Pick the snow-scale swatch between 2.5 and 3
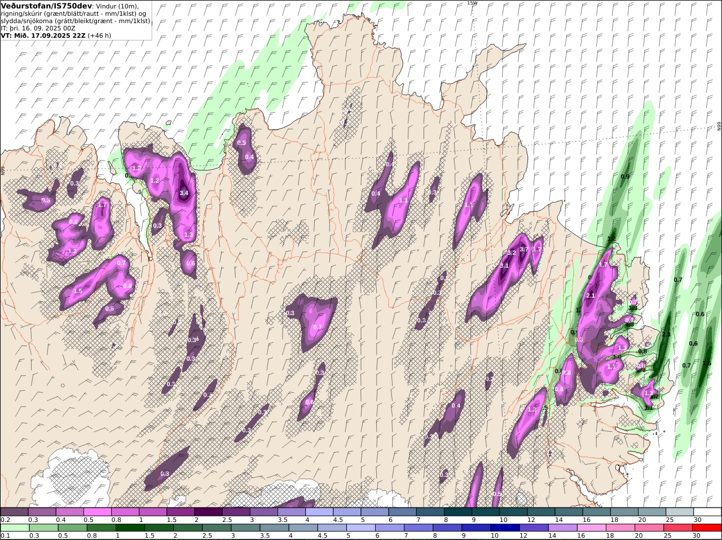 pyautogui.click(x=236, y=512)
